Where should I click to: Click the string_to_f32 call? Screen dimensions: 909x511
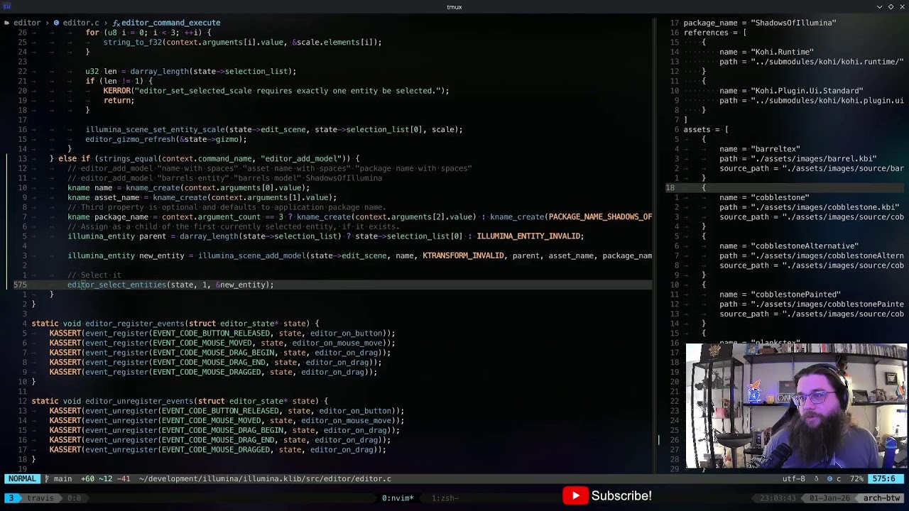point(132,43)
